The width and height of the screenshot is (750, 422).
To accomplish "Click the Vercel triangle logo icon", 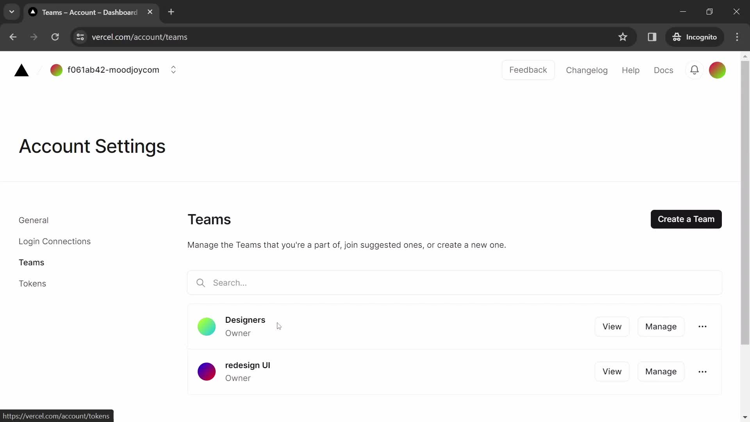I will [21, 70].
